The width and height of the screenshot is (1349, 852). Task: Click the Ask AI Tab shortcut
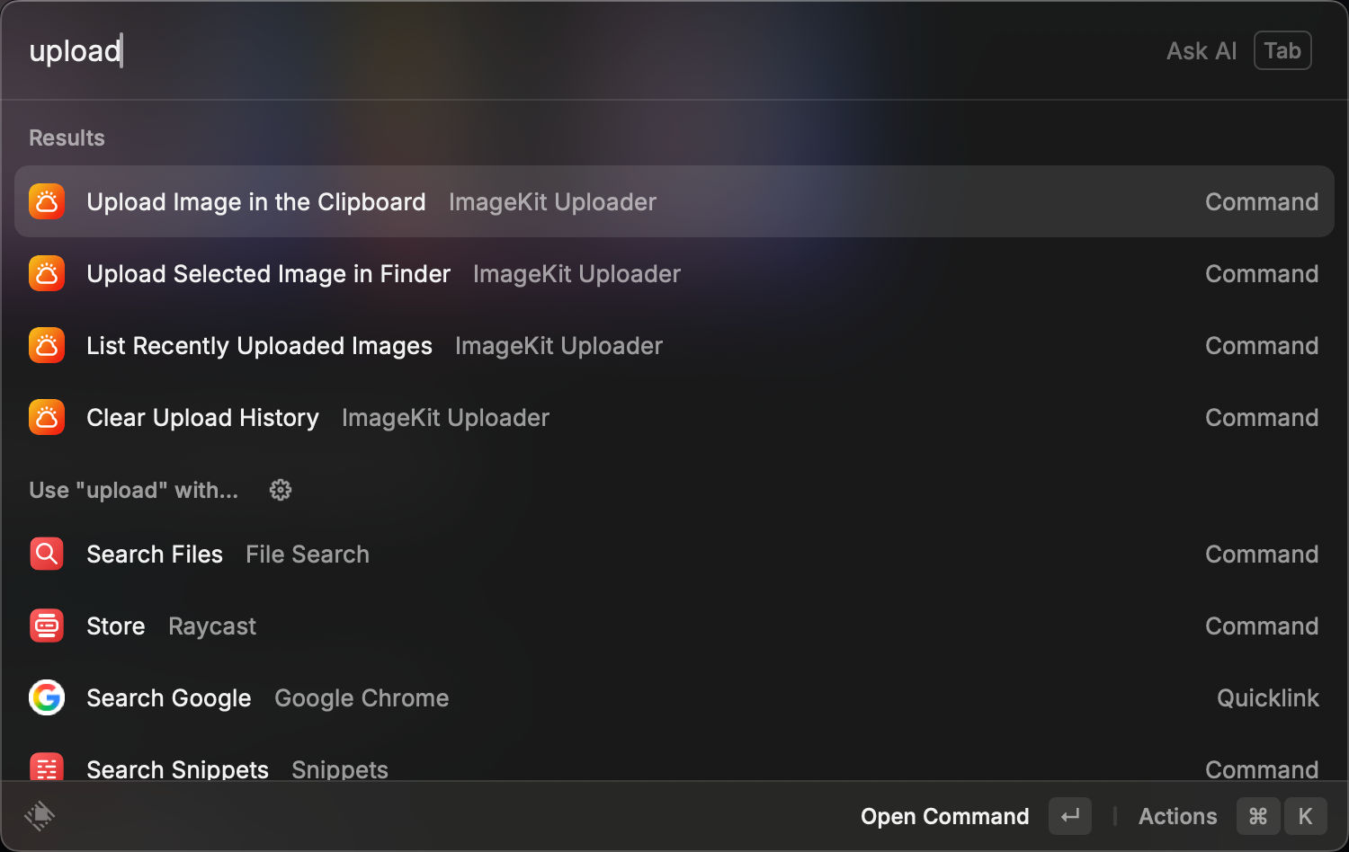pyautogui.click(x=1282, y=50)
